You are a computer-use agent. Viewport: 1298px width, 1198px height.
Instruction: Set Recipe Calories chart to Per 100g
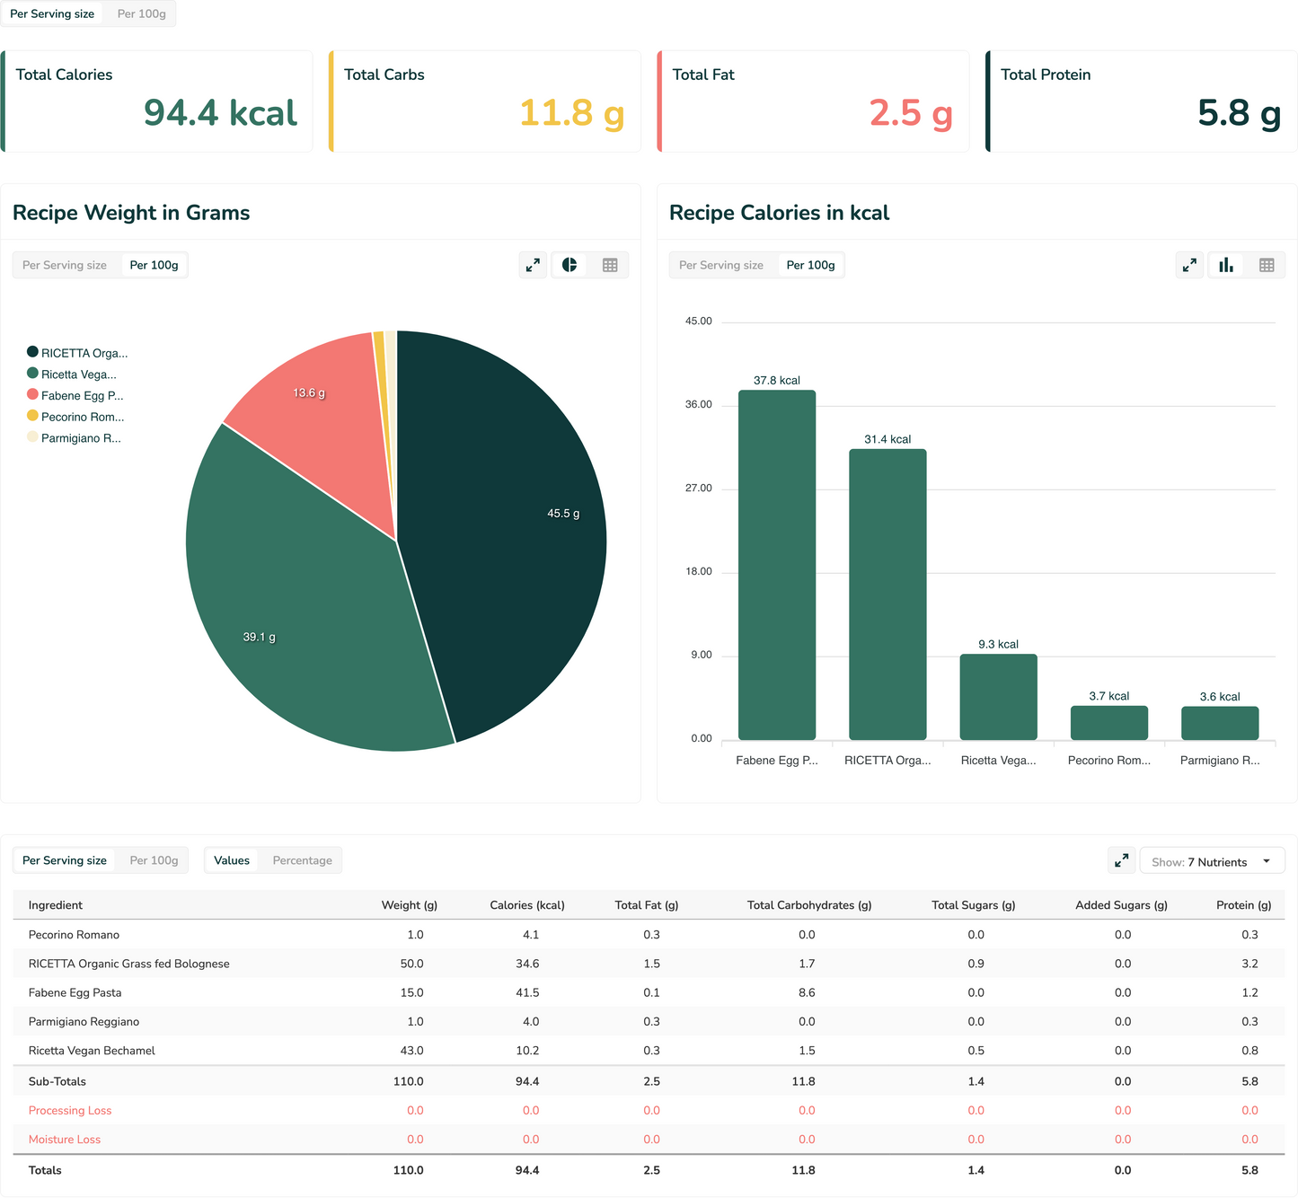pos(810,265)
